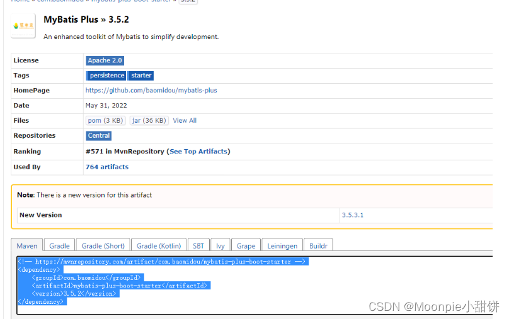This screenshot has width=509, height=319.
Task: Click inside the Maven dependency code box
Action: (x=255, y=285)
